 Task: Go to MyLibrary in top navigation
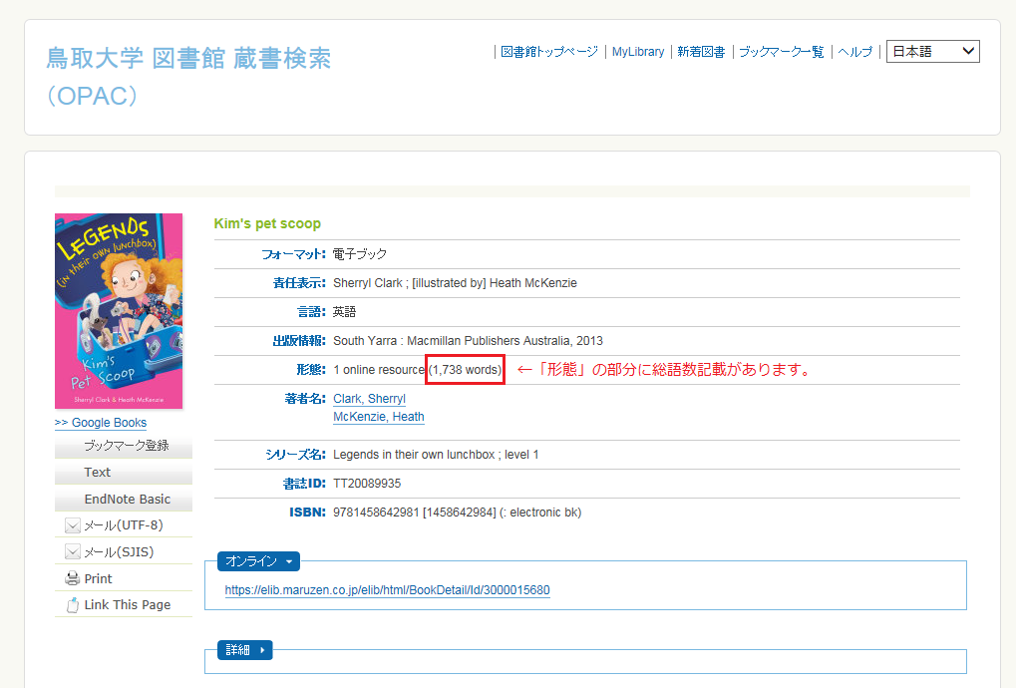pos(637,52)
